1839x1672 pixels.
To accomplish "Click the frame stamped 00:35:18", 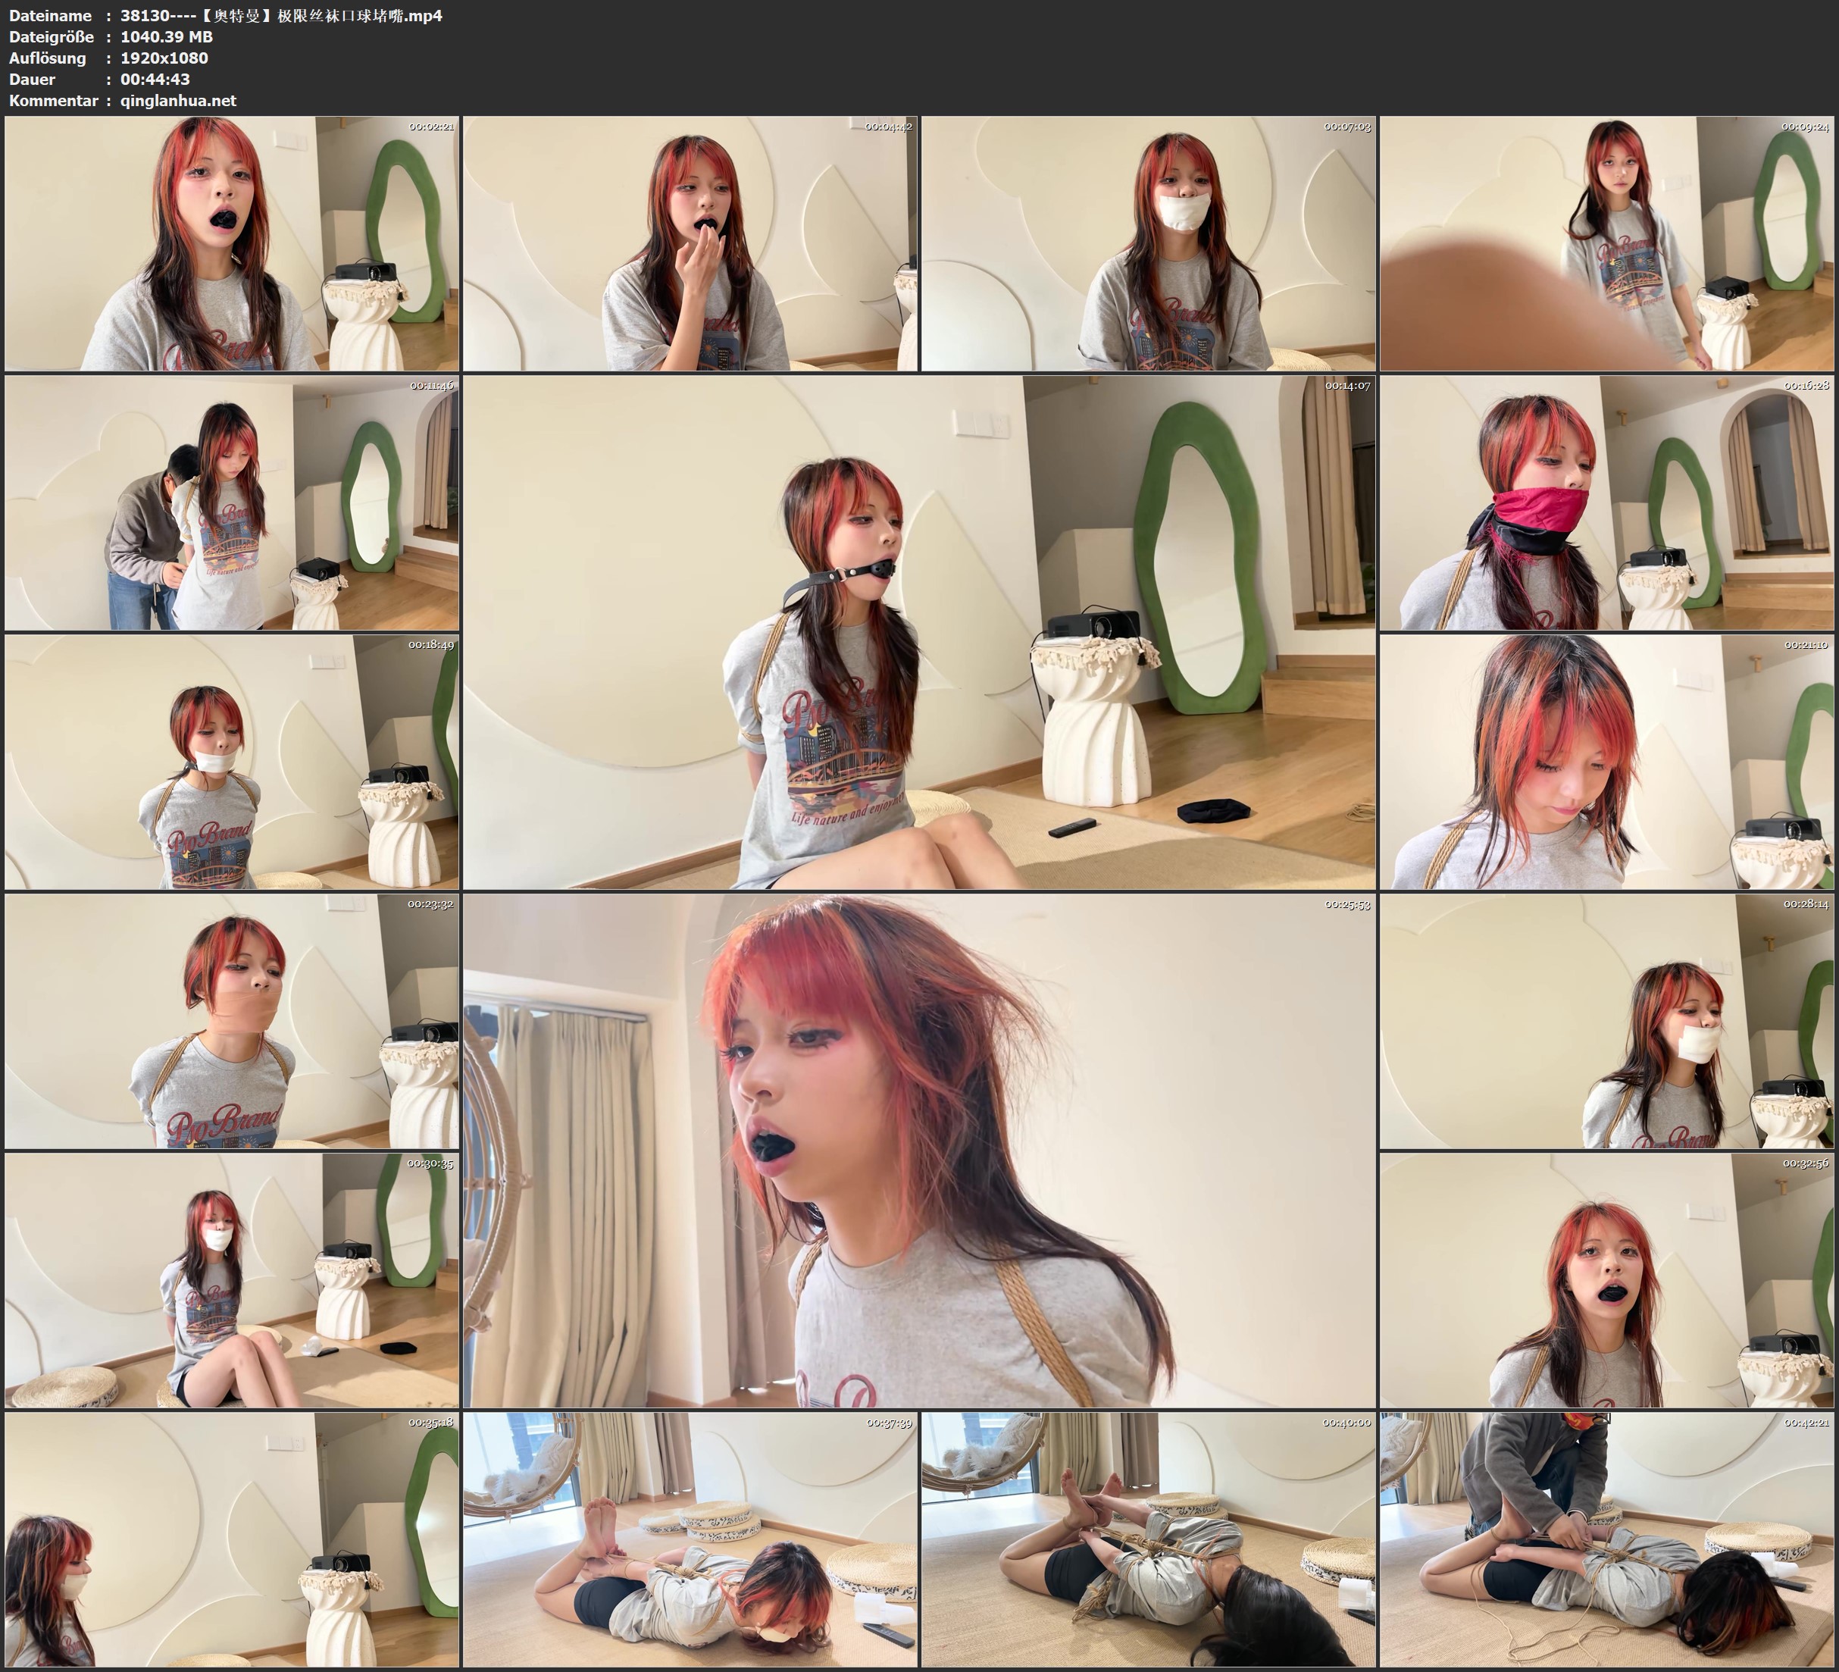I will pyautogui.click(x=232, y=1539).
